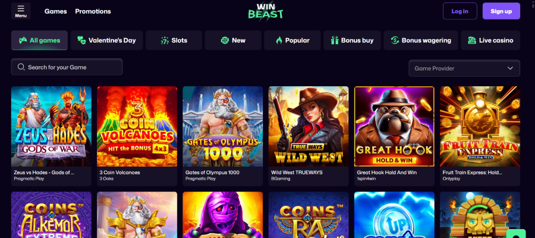Image resolution: width=535 pixels, height=238 pixels.
Task: Expand the Game Provider dropdown
Action: (464, 68)
